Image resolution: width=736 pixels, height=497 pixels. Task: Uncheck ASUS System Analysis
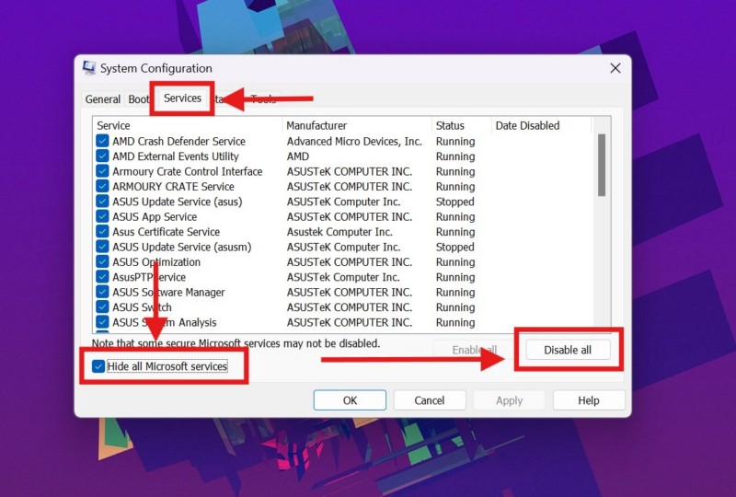tap(102, 321)
